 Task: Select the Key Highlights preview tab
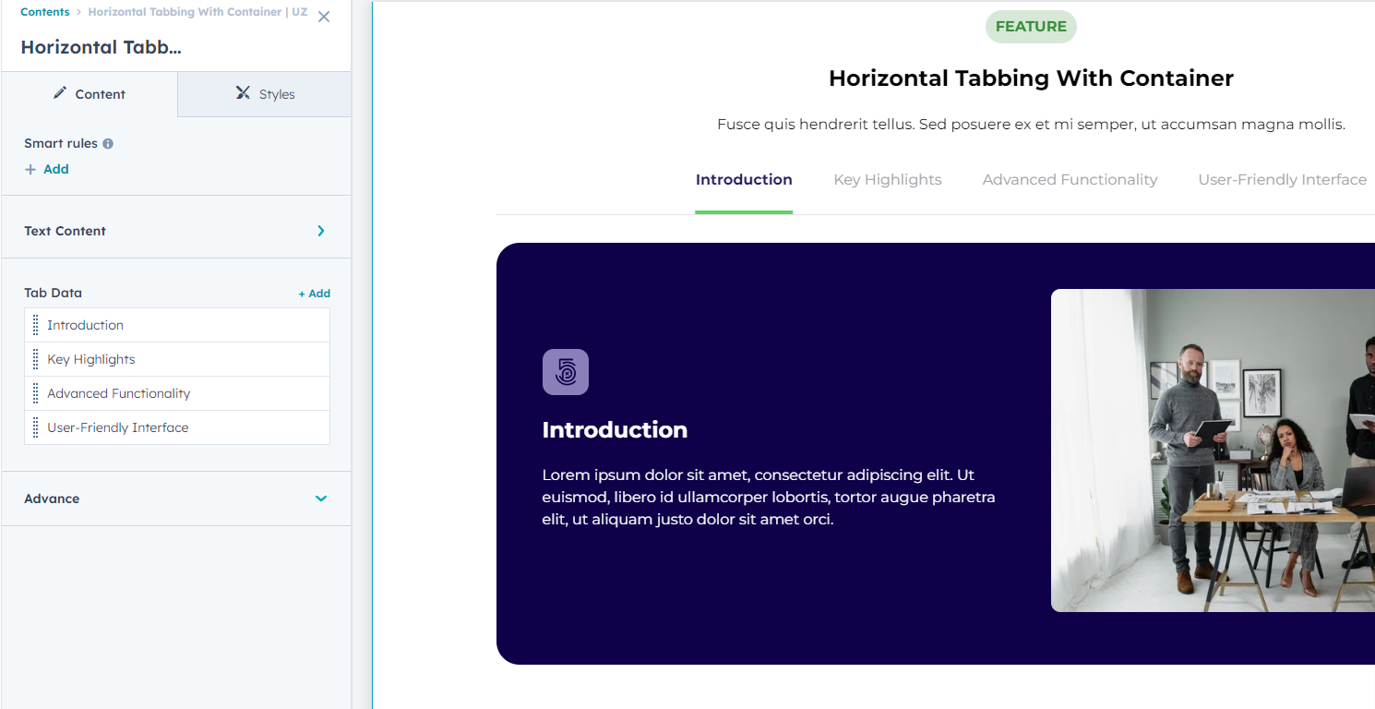point(887,180)
